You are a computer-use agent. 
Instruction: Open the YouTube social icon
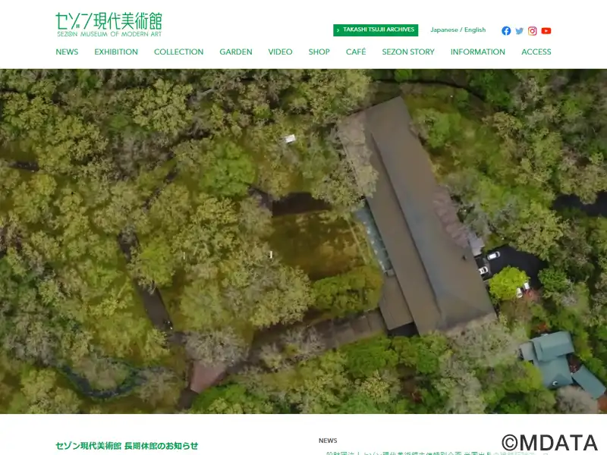pyautogui.click(x=546, y=31)
